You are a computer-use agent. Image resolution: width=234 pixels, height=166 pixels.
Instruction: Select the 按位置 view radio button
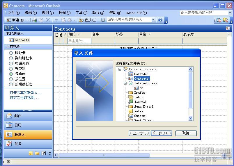(11, 79)
